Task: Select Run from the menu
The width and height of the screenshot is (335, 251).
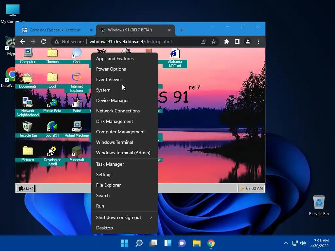Action: click(x=125, y=206)
